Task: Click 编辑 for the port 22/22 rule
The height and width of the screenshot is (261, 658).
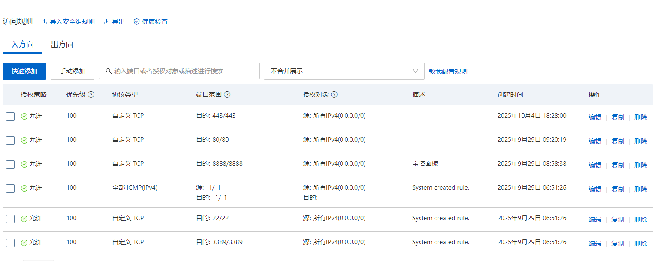Action: point(595,219)
